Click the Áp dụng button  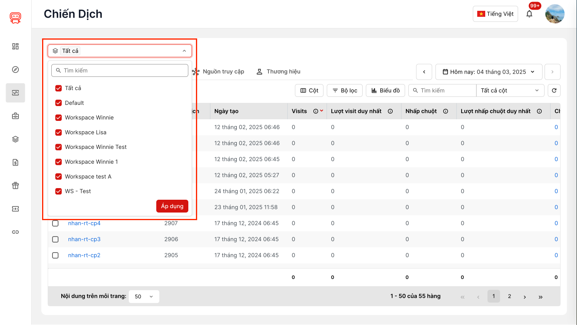point(172,206)
